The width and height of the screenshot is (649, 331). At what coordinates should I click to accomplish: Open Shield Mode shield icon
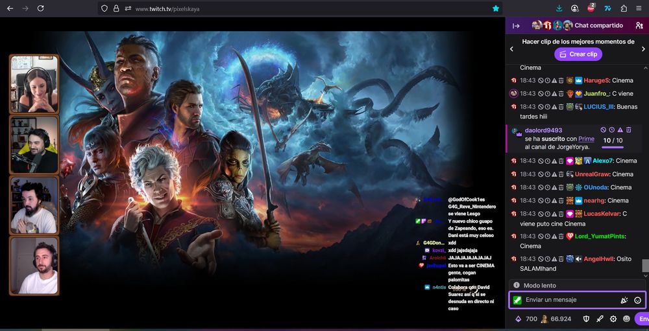coord(586,319)
